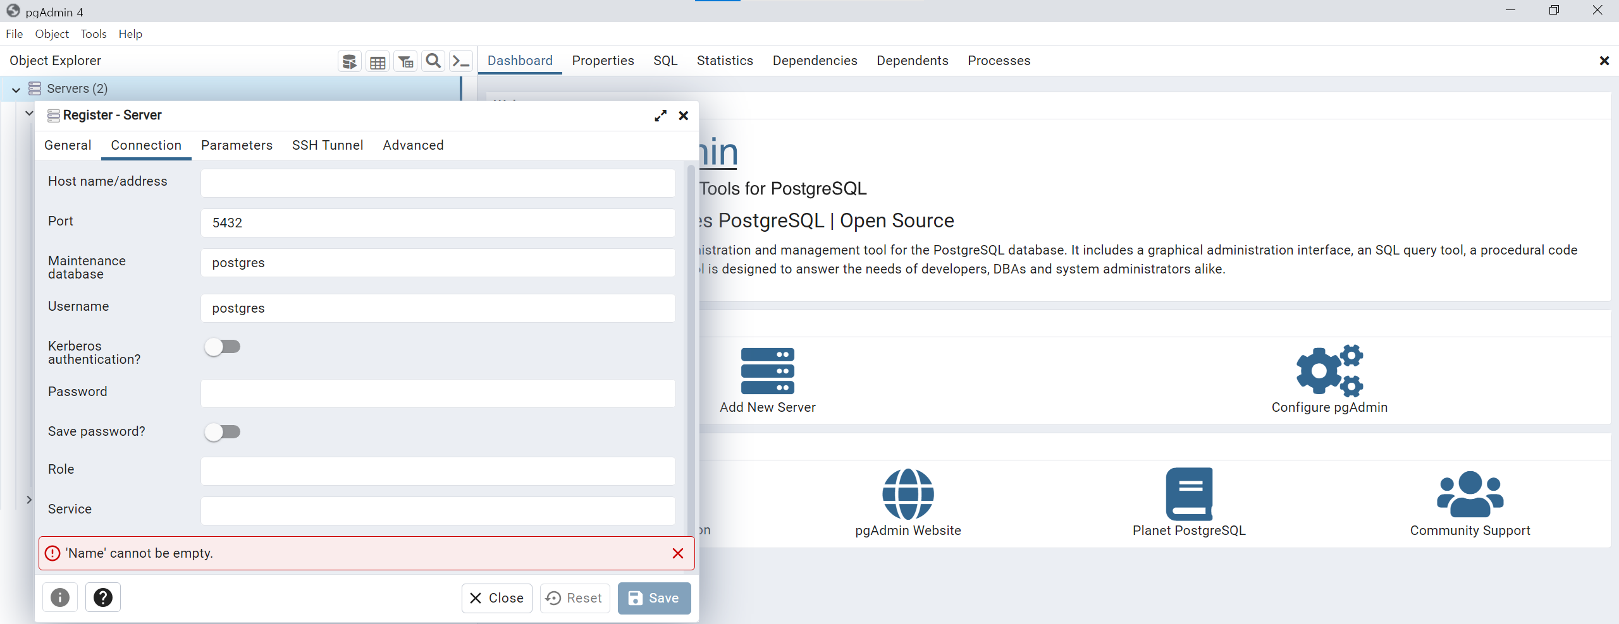Viewport: 1619px width, 624px height.
Task: Restore down the pgAdmin 4 window
Action: [1554, 11]
